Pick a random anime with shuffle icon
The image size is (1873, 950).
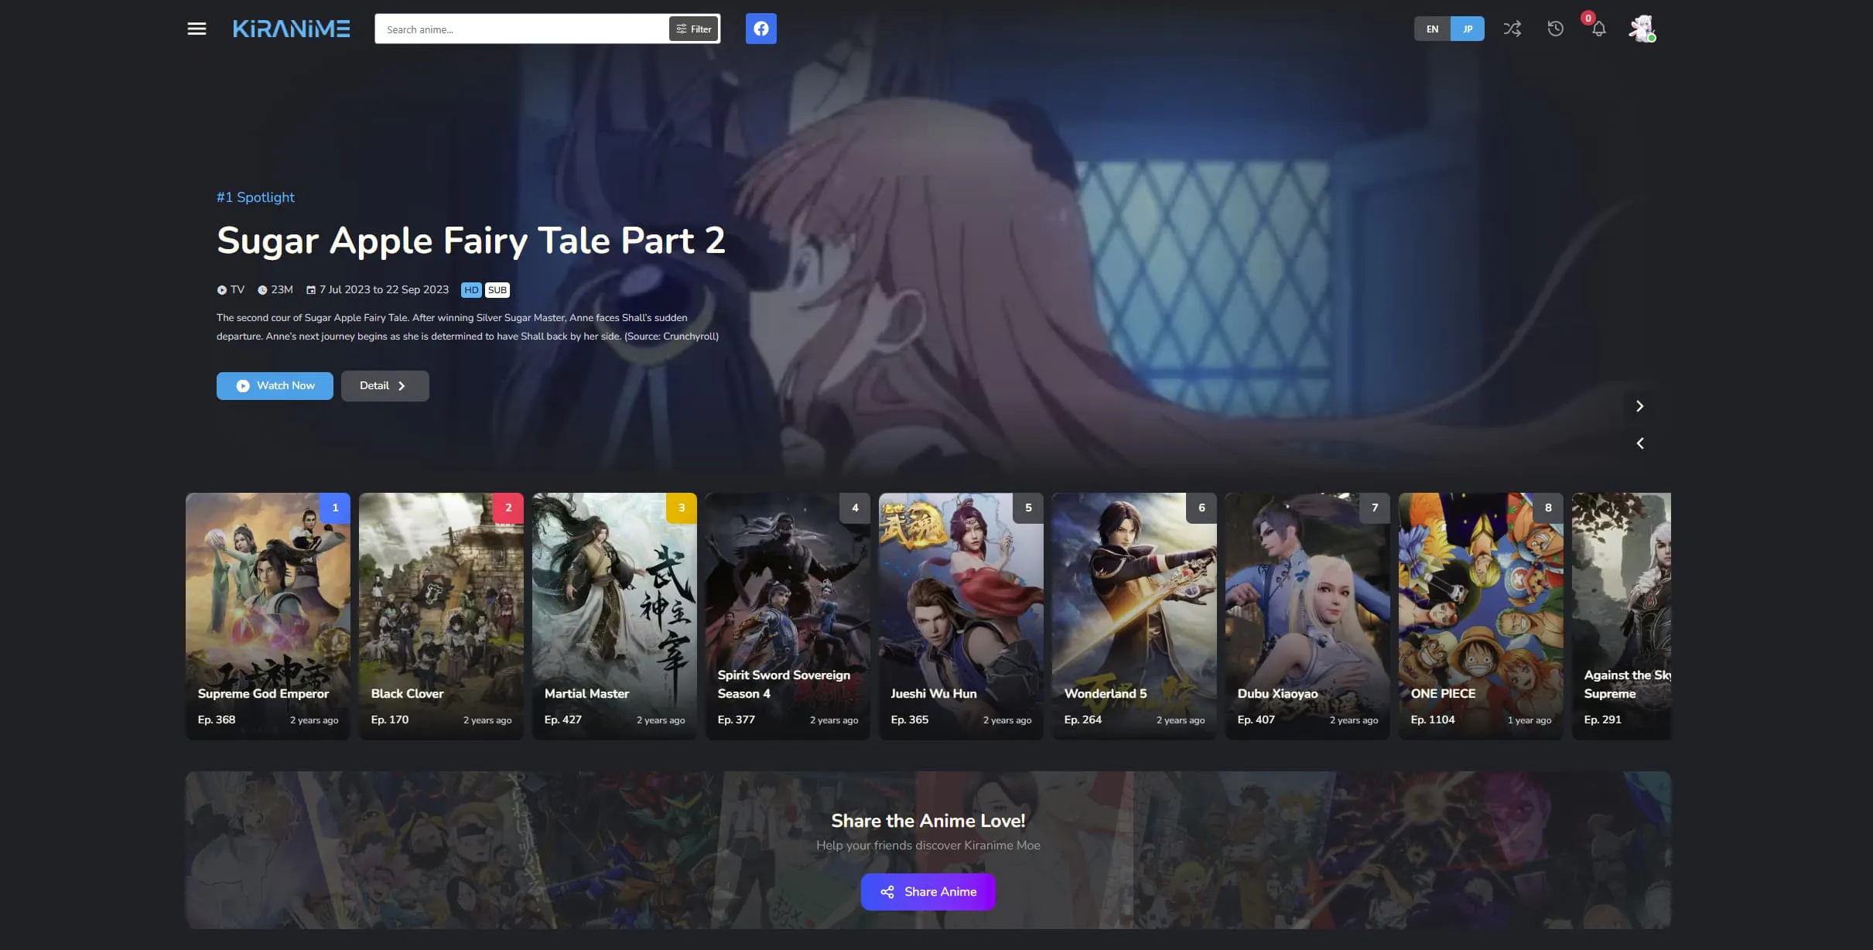[1512, 29]
